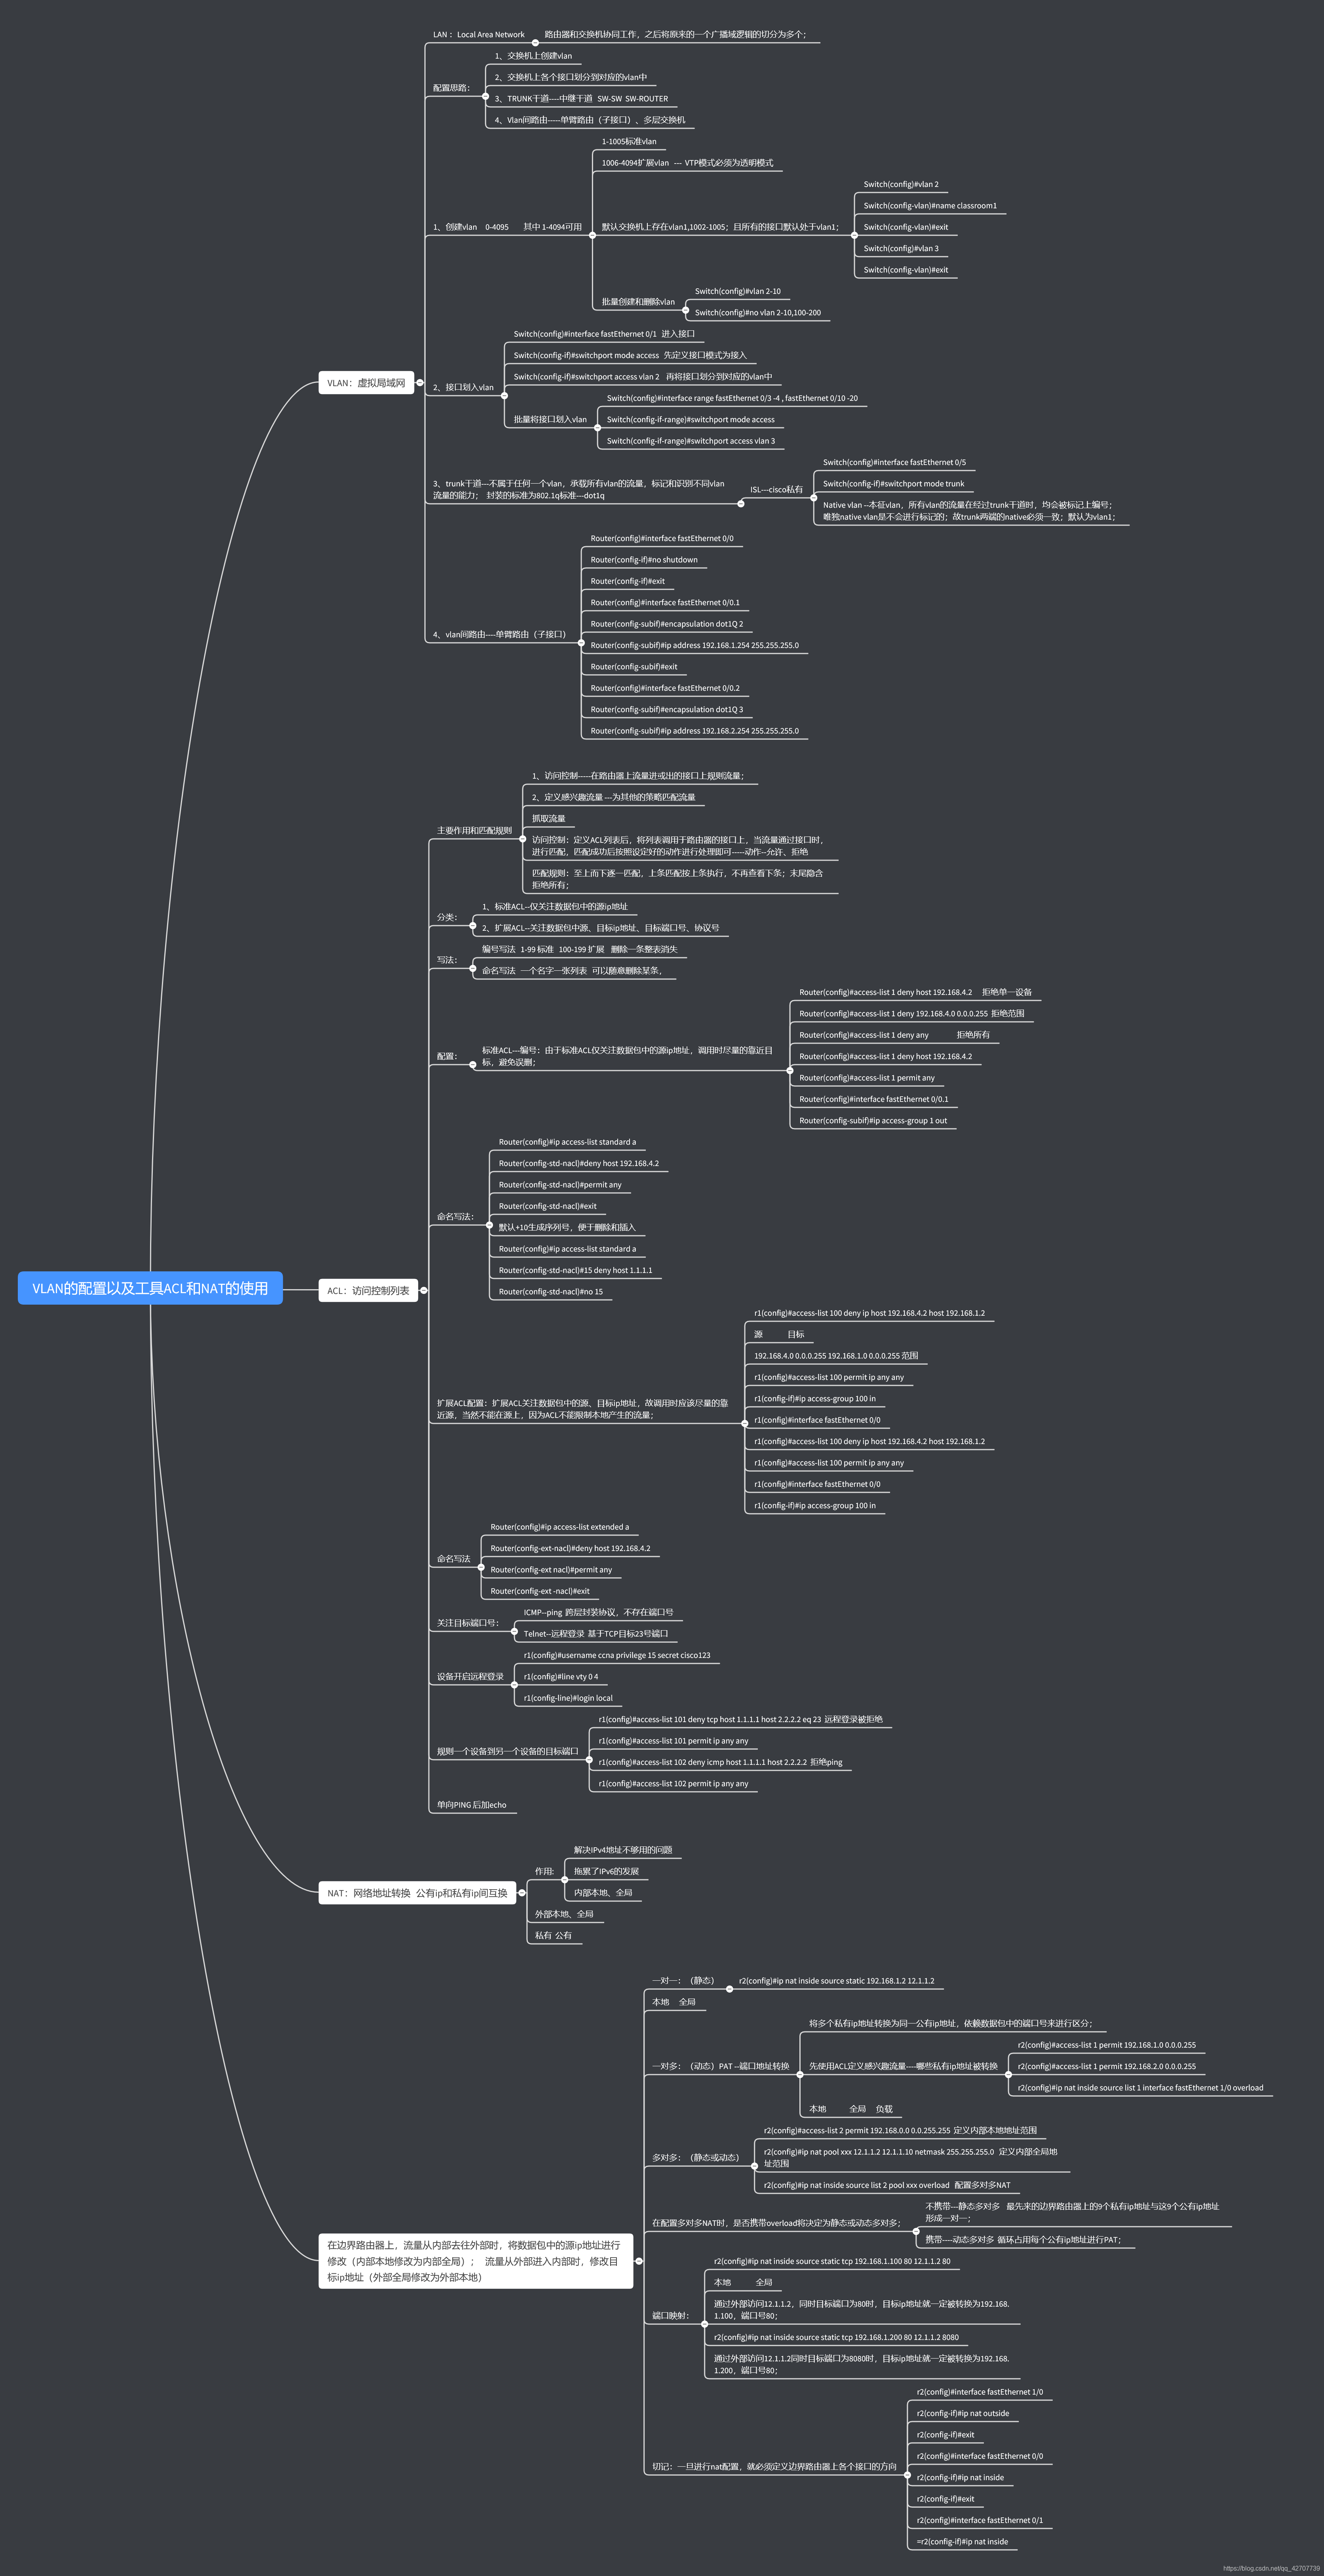Collapse the NAT：网络地址转换 branch circle
The height and width of the screenshot is (2576, 1324).
522,1893
